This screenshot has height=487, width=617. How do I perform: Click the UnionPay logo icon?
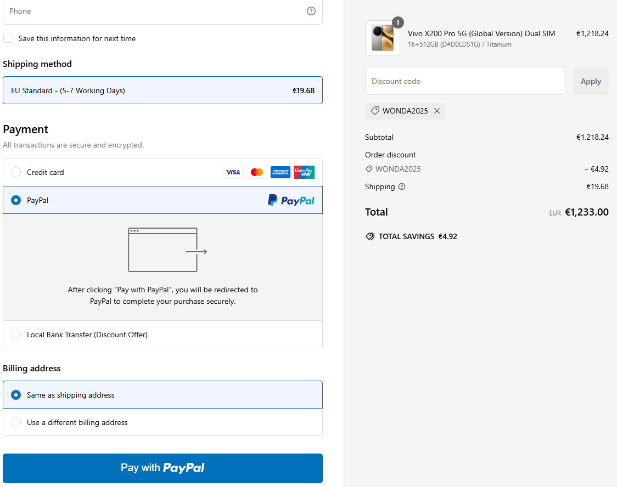pyautogui.click(x=304, y=172)
